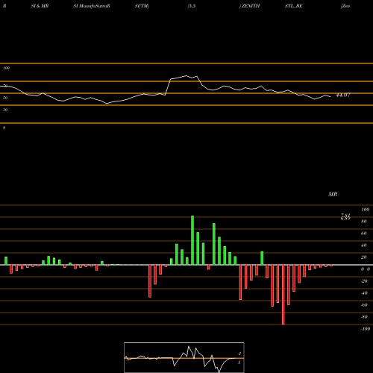Click the 40 label on MR axis
The width and height of the screenshot is (373, 373).
point(364,245)
